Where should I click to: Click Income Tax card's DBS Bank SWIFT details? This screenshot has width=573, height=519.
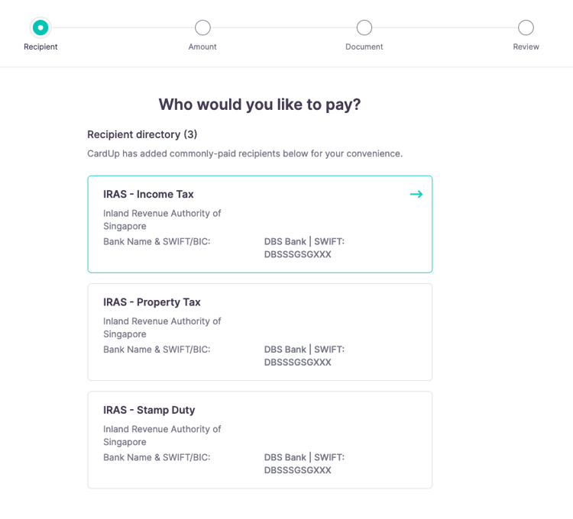coord(304,248)
